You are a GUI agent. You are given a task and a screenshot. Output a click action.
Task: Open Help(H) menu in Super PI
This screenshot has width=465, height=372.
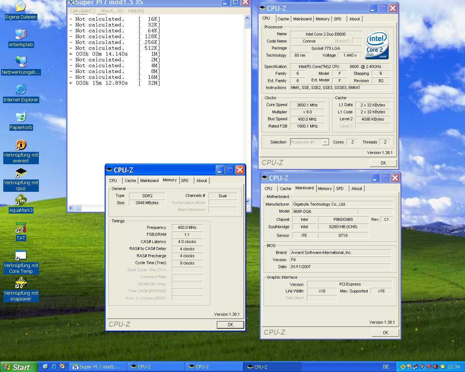pyautogui.click(x=136, y=11)
